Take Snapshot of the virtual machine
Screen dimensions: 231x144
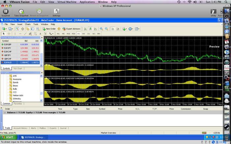click(x=21, y=12)
